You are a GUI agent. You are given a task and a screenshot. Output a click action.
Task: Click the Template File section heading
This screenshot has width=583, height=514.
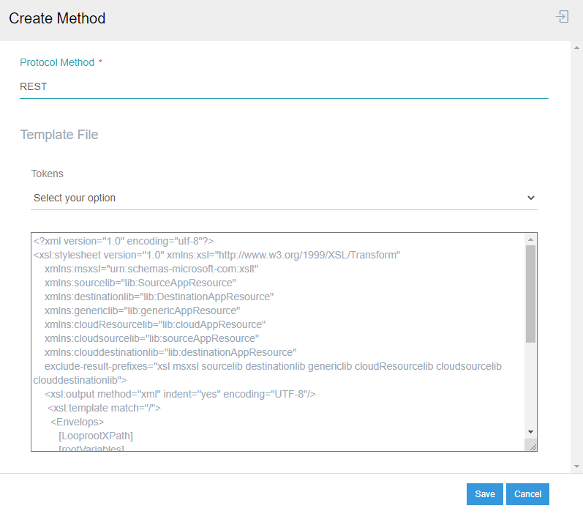[x=59, y=135]
